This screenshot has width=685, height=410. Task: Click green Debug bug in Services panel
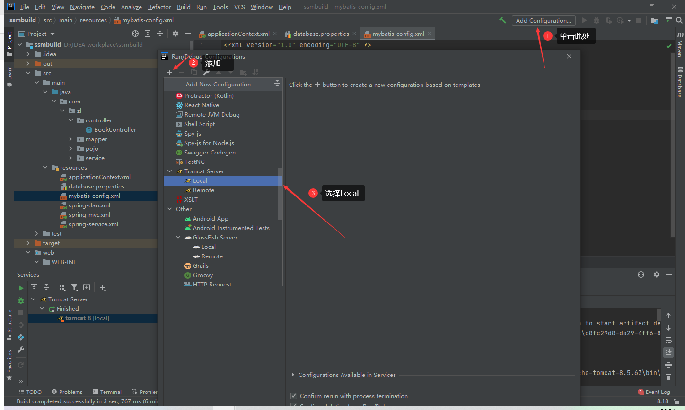click(x=21, y=300)
